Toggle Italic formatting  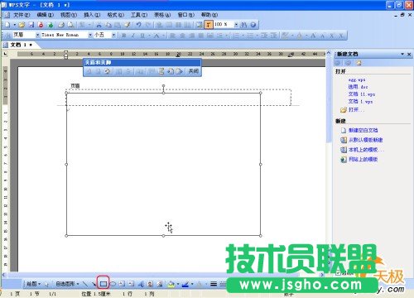click(x=133, y=36)
